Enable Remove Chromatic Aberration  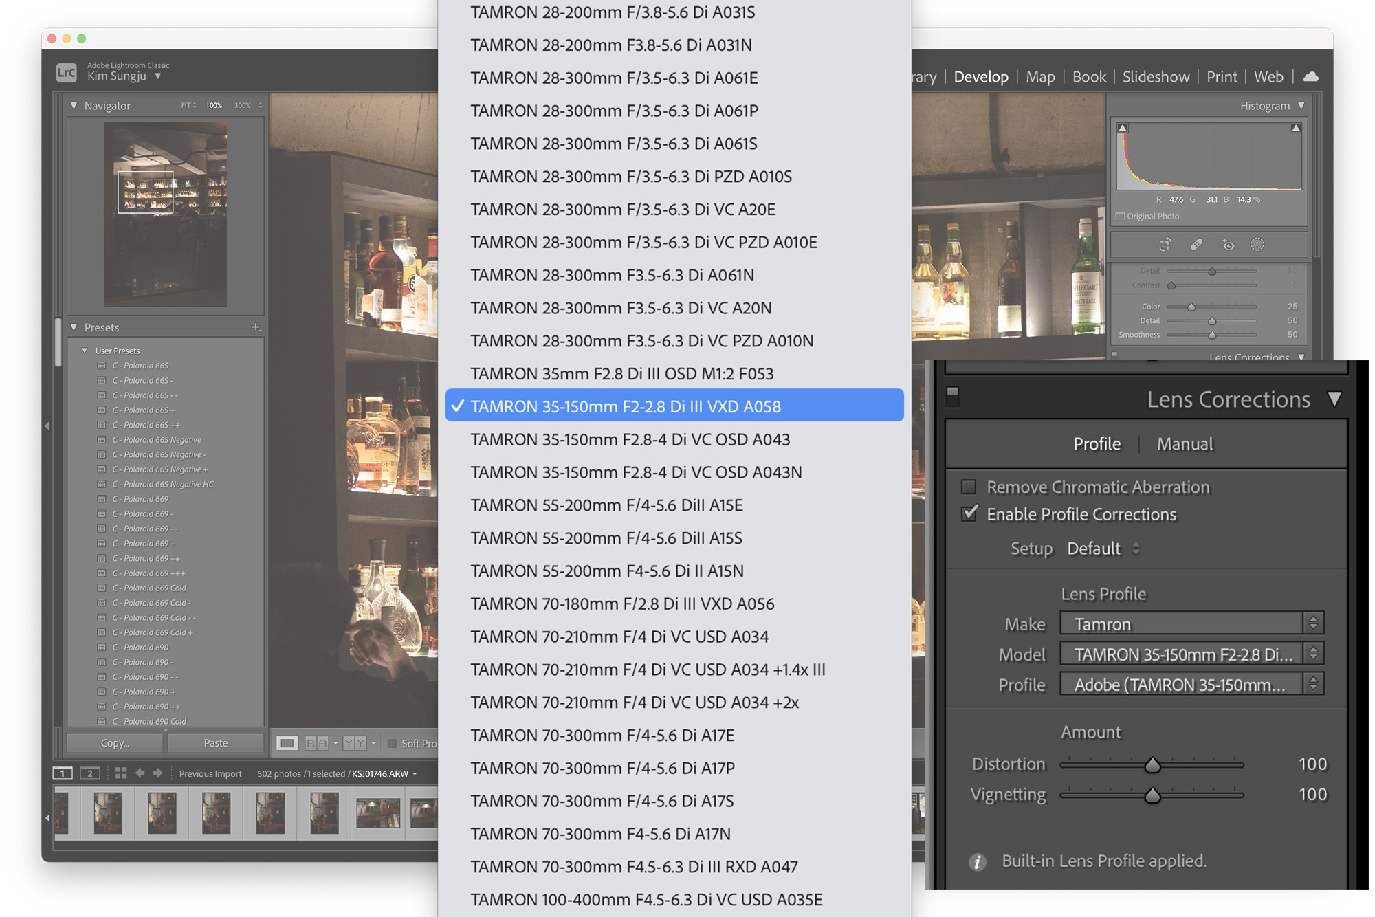969,487
